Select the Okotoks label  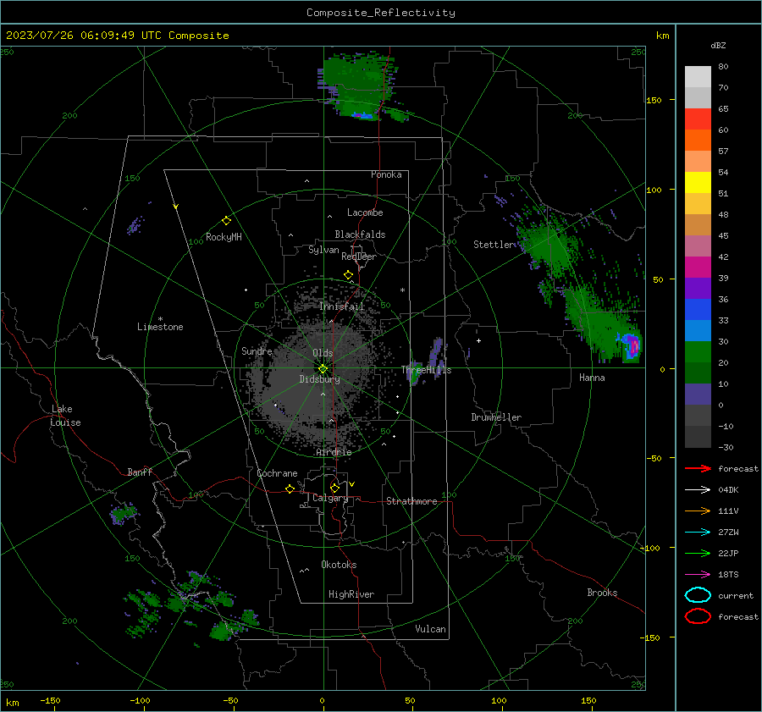(339, 566)
